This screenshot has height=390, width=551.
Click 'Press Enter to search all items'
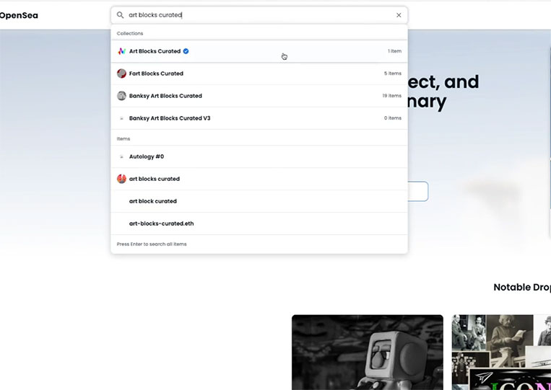[x=152, y=244]
